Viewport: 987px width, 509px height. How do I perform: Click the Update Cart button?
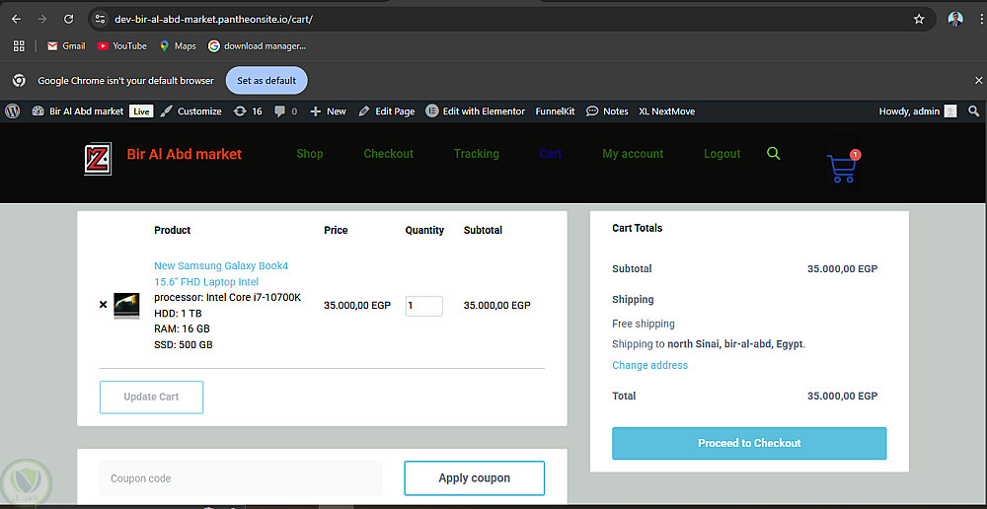coord(152,397)
